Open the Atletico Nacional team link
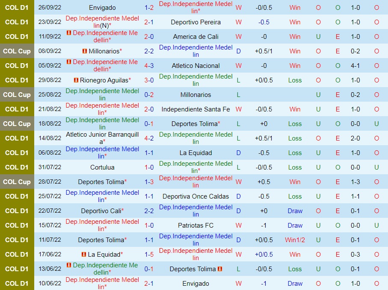Screen dimensions: 388x290 click(x=196, y=66)
